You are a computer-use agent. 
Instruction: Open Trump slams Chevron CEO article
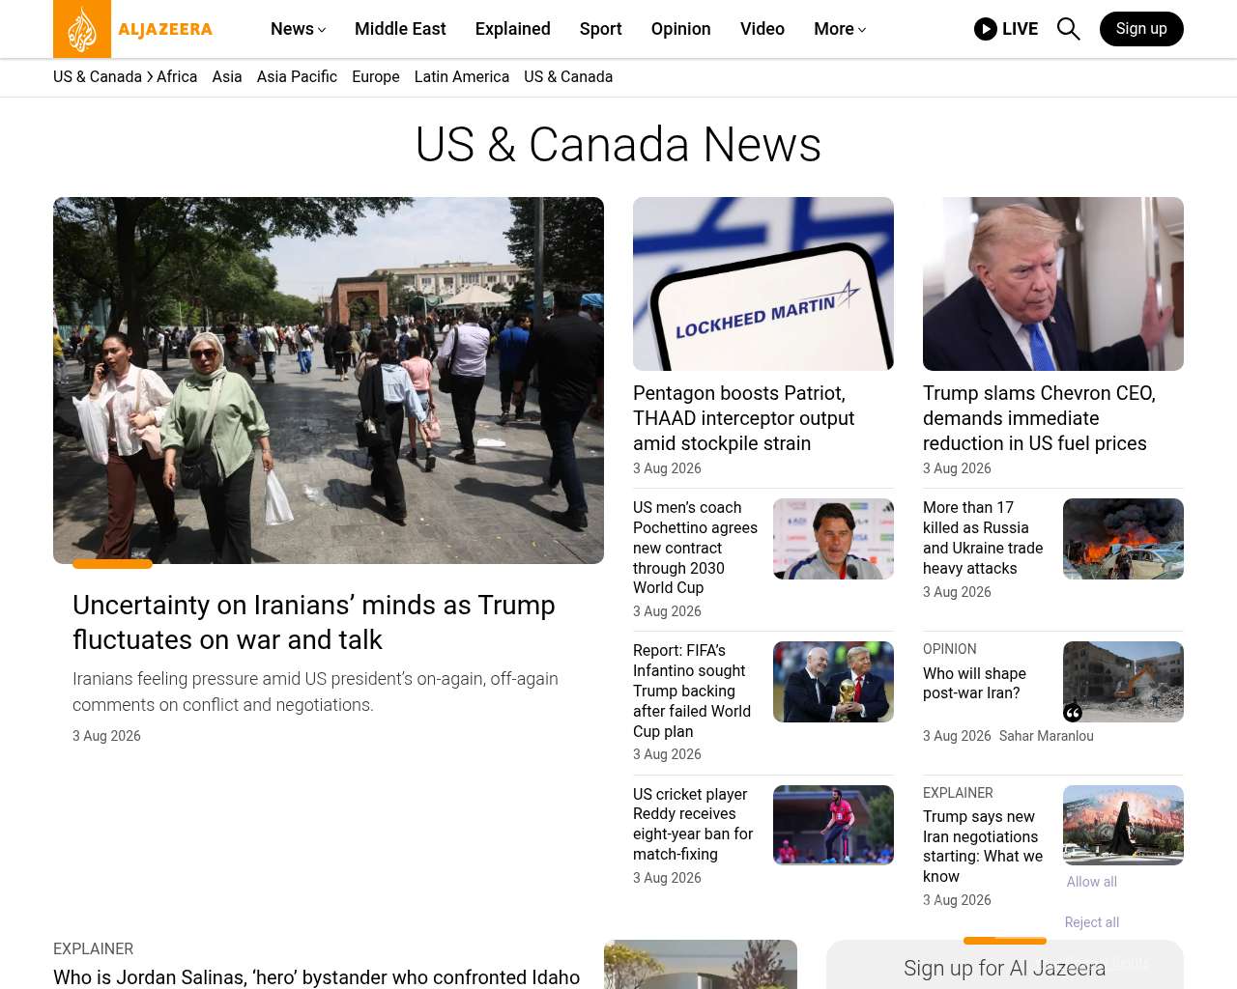click(x=1039, y=418)
